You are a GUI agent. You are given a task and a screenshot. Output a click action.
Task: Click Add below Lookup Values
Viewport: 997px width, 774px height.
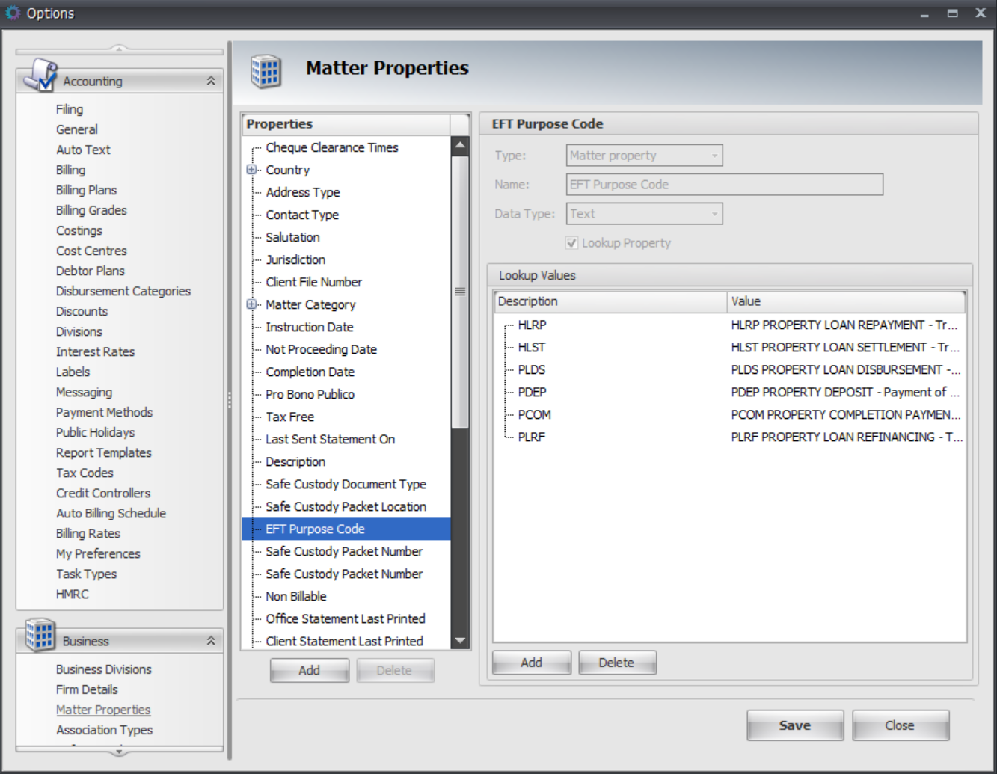click(x=532, y=663)
